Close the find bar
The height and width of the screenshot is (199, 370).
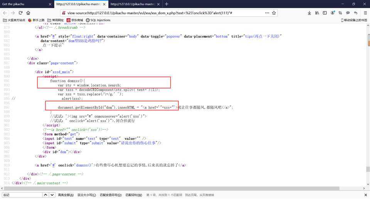tap(365, 195)
